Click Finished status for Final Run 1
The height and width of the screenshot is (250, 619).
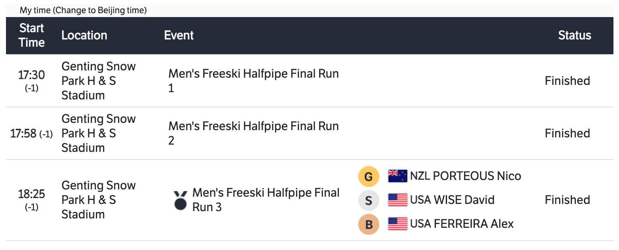(x=567, y=81)
